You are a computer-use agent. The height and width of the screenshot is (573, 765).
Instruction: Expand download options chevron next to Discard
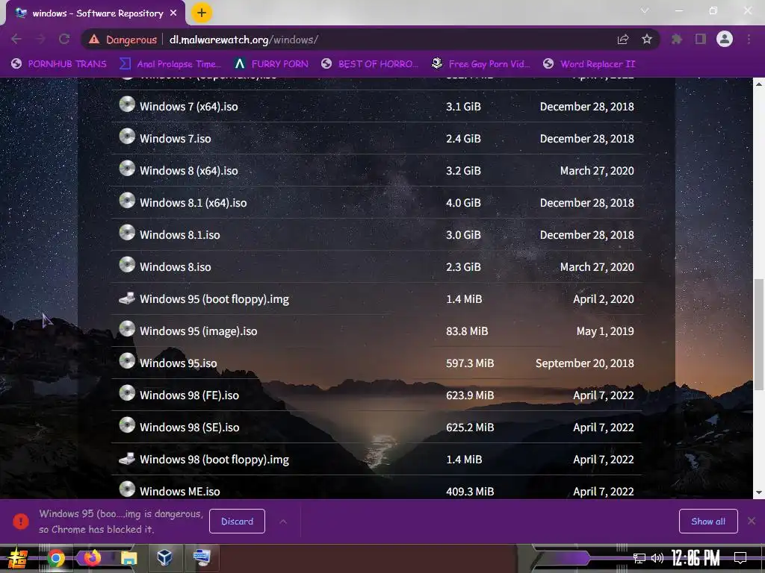tap(283, 522)
